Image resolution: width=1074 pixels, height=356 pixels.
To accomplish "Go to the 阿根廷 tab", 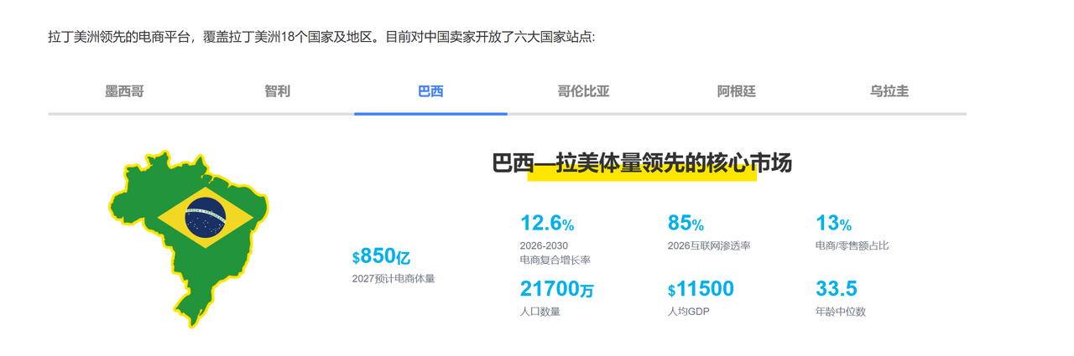I will [737, 91].
